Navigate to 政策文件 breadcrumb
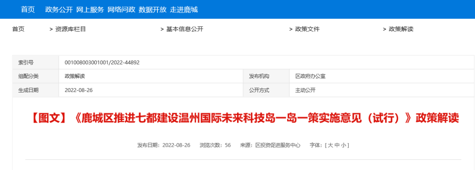The width and height of the screenshot is (475, 170). (307, 29)
